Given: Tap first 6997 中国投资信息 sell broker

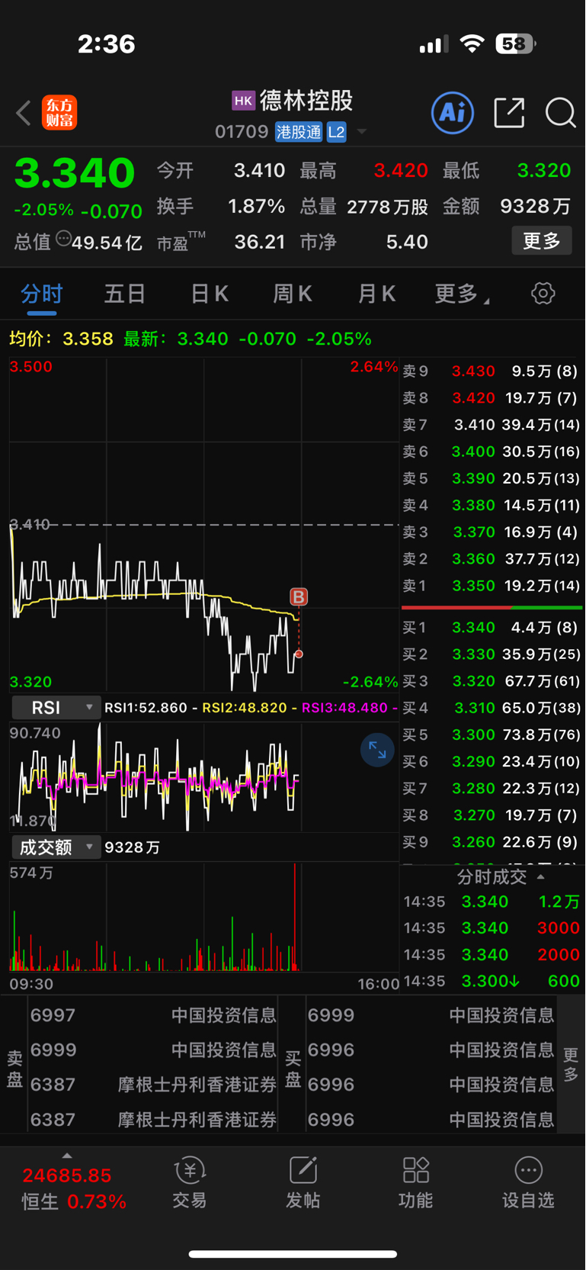Looking at the screenshot, I should (x=153, y=1015).
